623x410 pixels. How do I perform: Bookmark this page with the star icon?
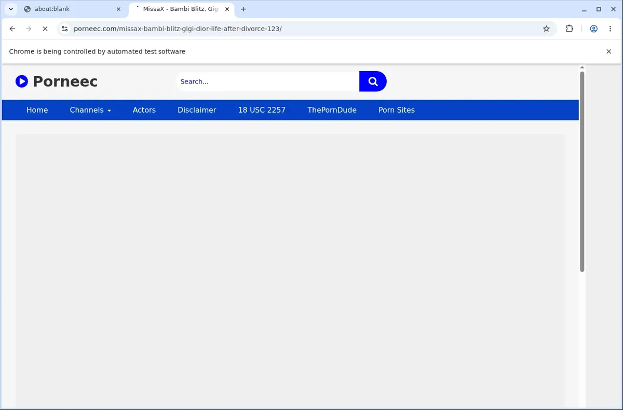(x=546, y=29)
